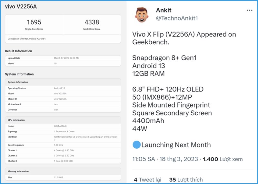Click the memory Size value 11.05 GB
This screenshot has width=258, height=184.
click(x=59, y=178)
